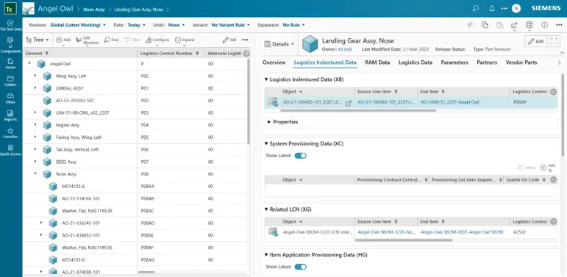Switch to the Partners tab

[x=487, y=62]
